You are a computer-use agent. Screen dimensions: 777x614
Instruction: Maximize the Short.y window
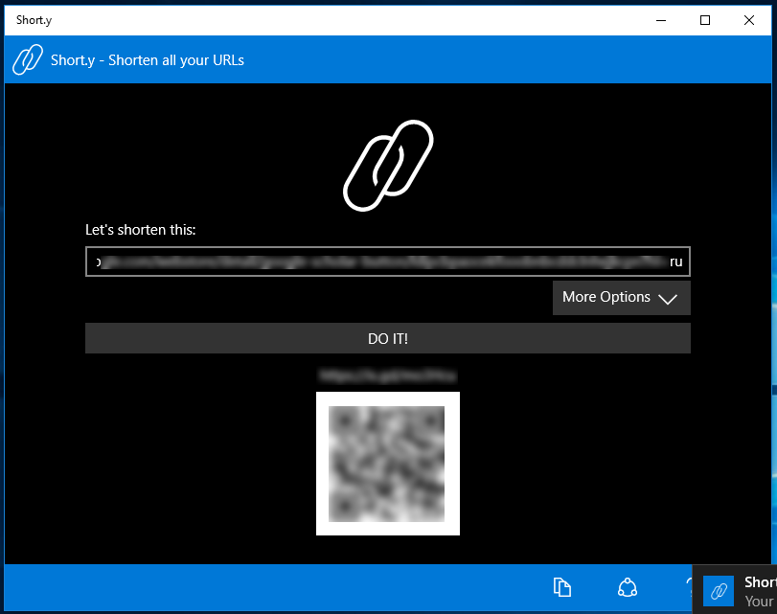(x=704, y=20)
